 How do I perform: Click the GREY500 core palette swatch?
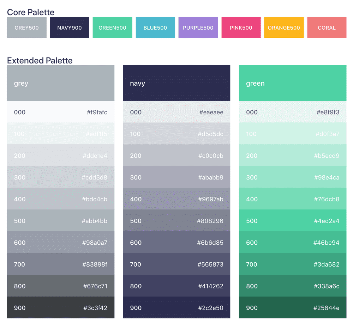point(27,28)
